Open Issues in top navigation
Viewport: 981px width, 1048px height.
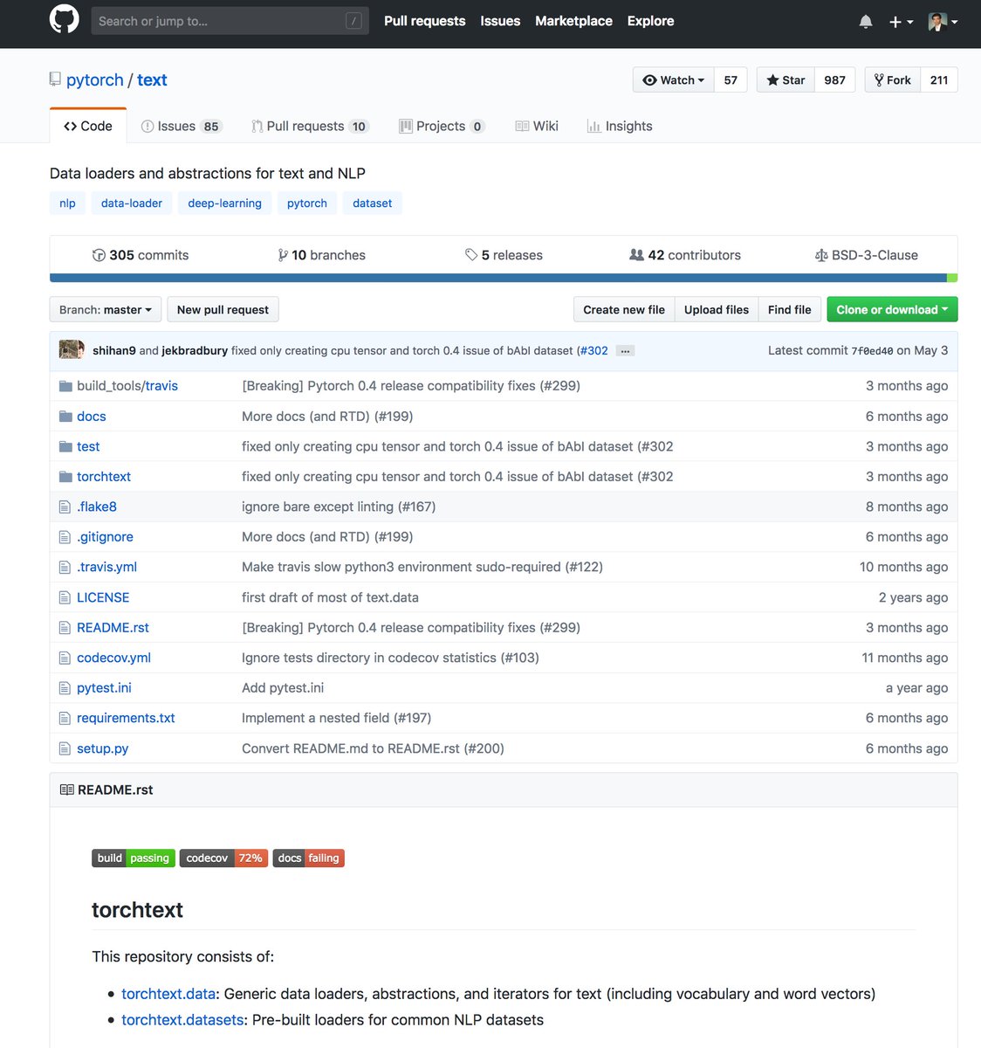[500, 21]
